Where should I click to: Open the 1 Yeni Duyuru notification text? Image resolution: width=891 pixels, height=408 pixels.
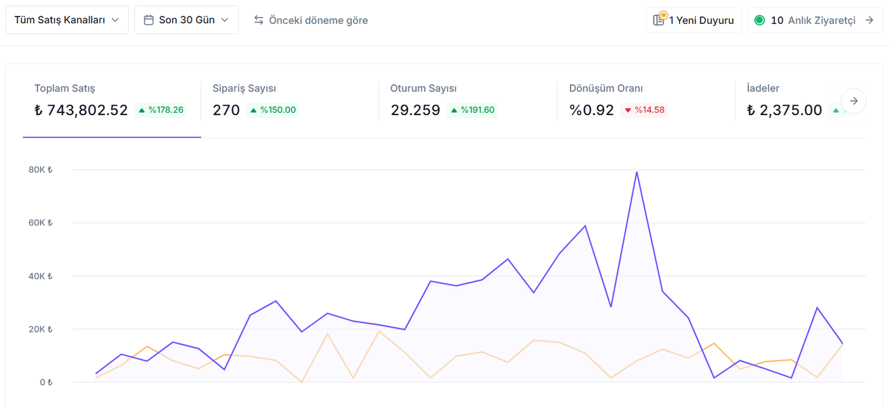pyautogui.click(x=702, y=20)
